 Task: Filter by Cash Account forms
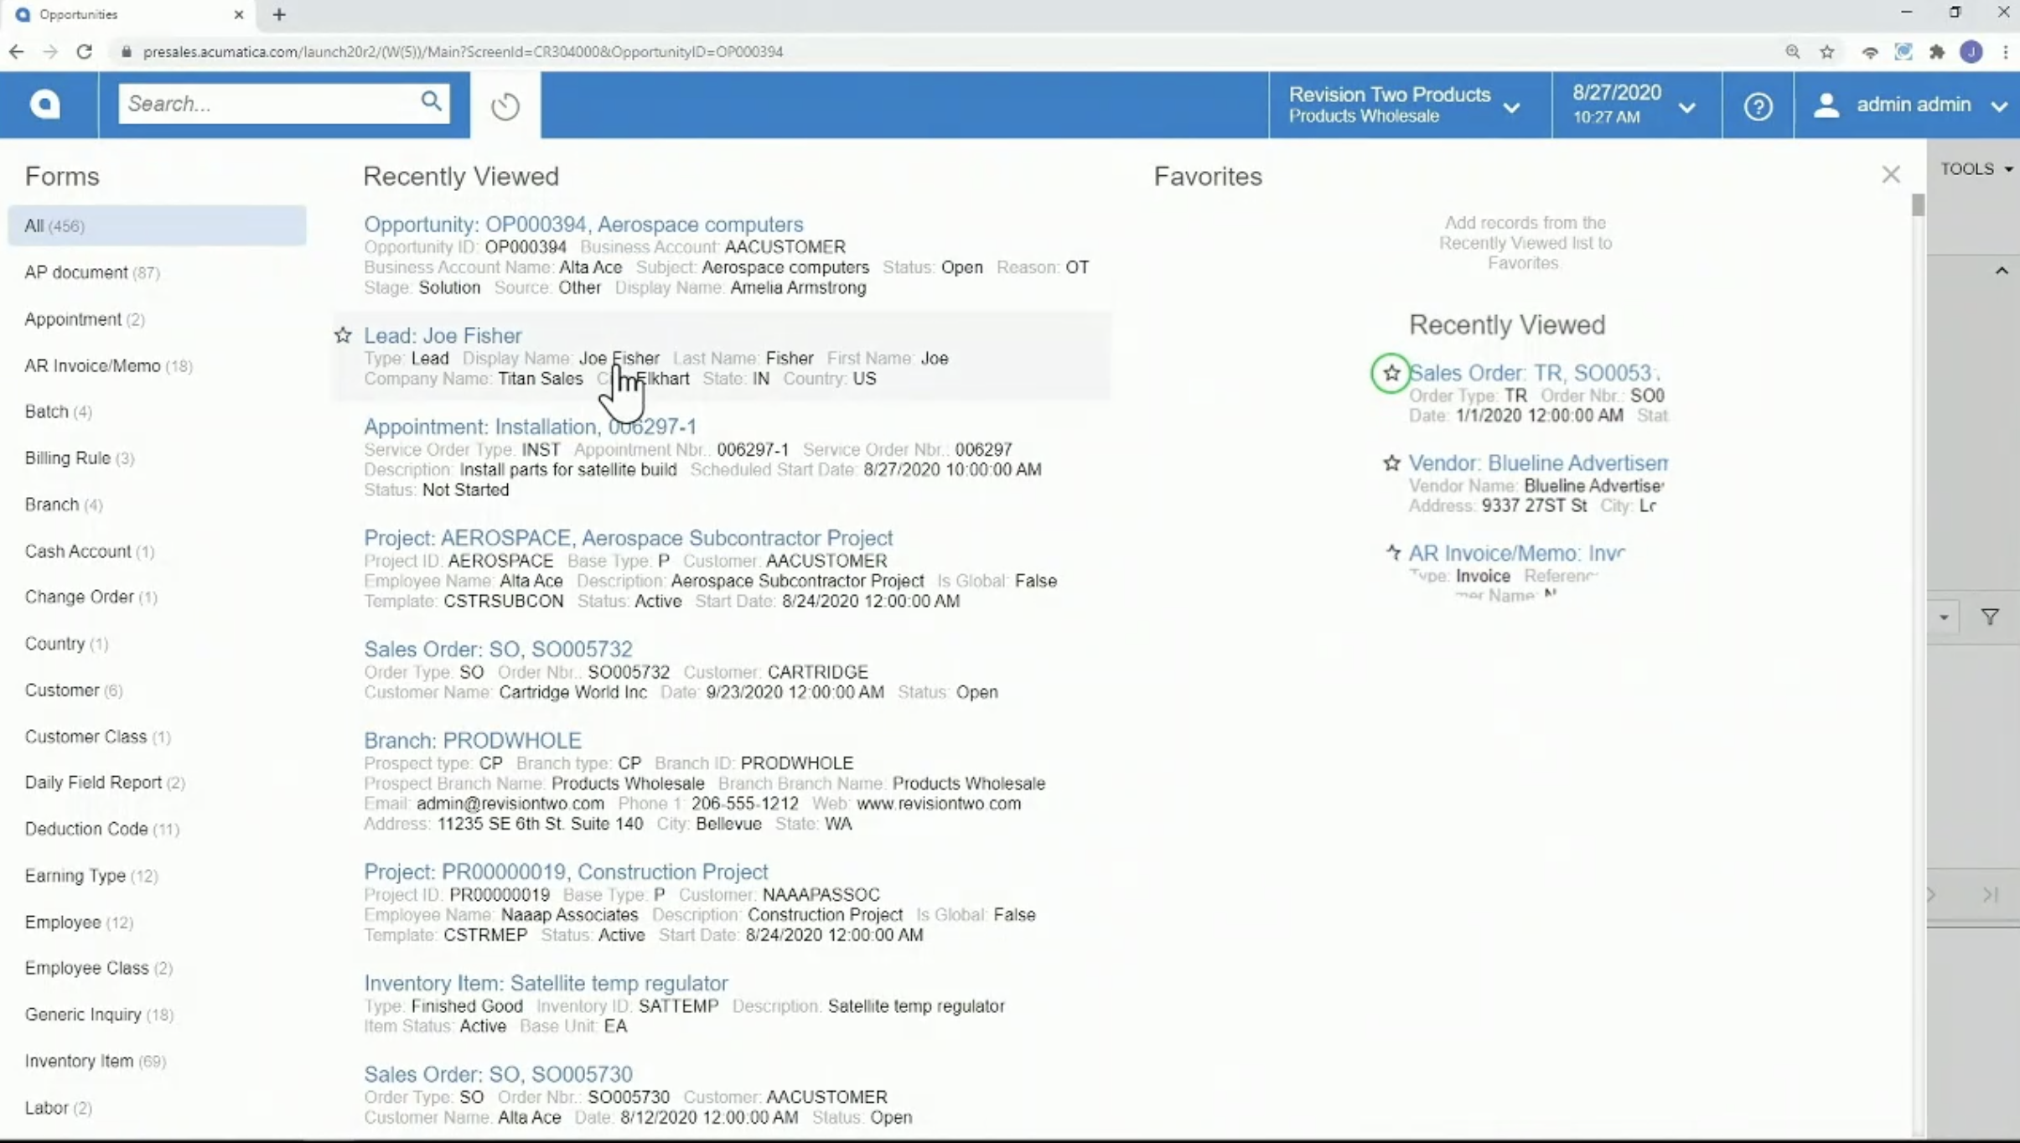pos(90,551)
